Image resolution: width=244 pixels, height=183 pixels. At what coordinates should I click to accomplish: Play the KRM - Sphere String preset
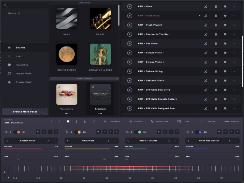point(129,71)
